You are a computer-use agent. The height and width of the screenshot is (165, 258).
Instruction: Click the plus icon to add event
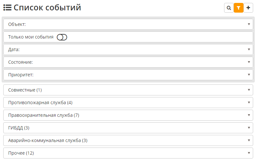pyautogui.click(x=248, y=8)
